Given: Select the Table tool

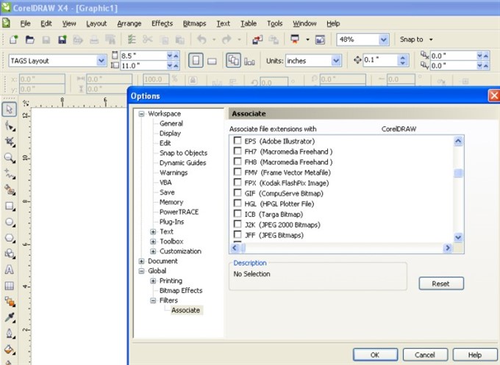Looking at the screenshot, I should 10,286.
